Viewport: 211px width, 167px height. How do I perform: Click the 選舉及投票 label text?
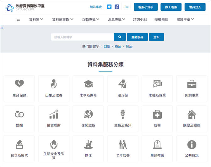click(x=19, y=155)
